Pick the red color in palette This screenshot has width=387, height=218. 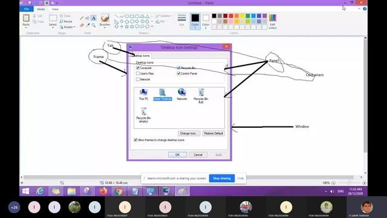[231, 16]
